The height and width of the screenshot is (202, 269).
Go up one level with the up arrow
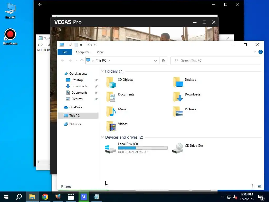(x=82, y=60)
